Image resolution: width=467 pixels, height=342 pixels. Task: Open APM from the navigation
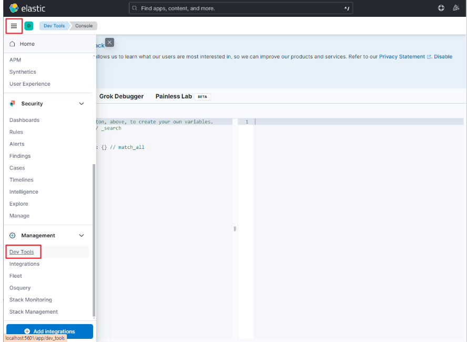pos(15,60)
